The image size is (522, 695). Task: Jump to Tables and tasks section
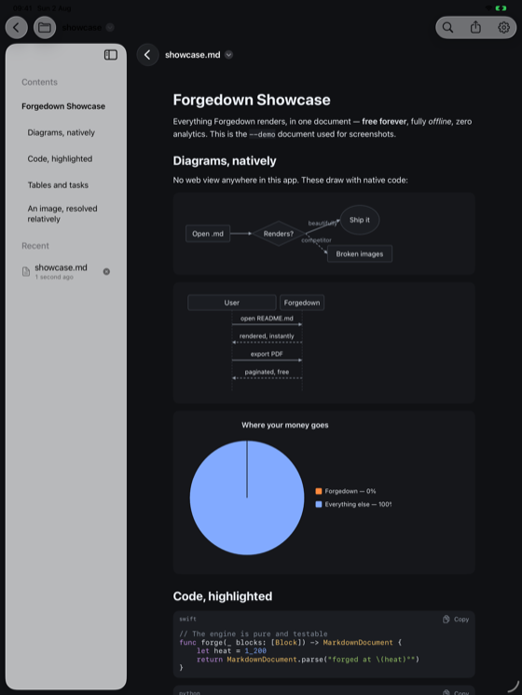coord(58,185)
